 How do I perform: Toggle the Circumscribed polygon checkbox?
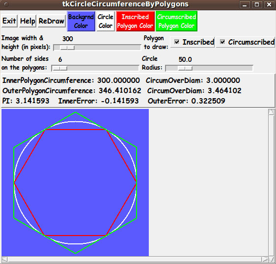pyautogui.click(x=222, y=42)
